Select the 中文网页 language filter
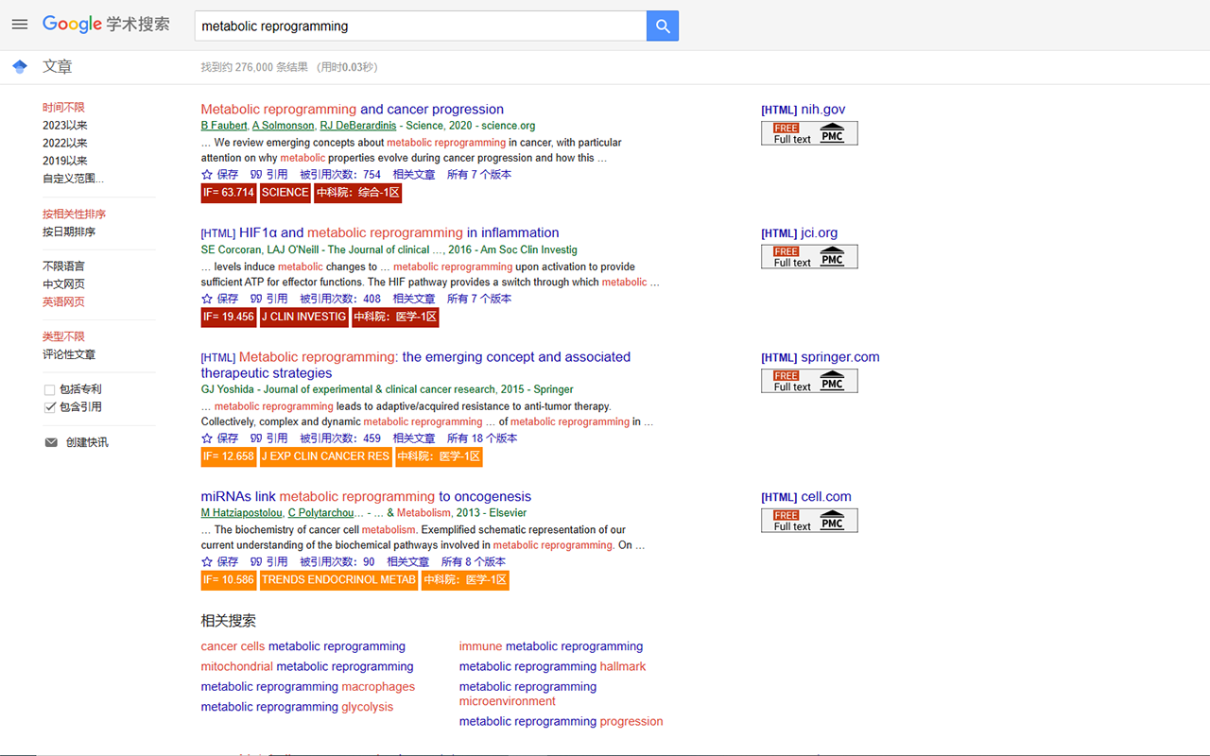Image resolution: width=1210 pixels, height=756 pixels. click(63, 282)
